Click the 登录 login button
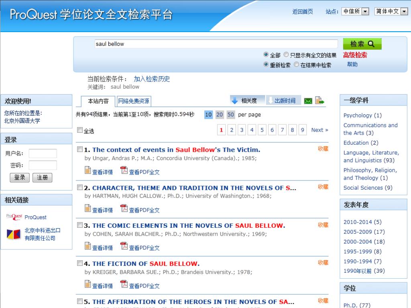Image resolution: width=411 pixels, height=308 pixels. point(20,178)
